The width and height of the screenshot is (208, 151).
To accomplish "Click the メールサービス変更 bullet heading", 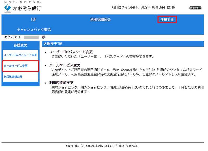I will coord(65,65).
